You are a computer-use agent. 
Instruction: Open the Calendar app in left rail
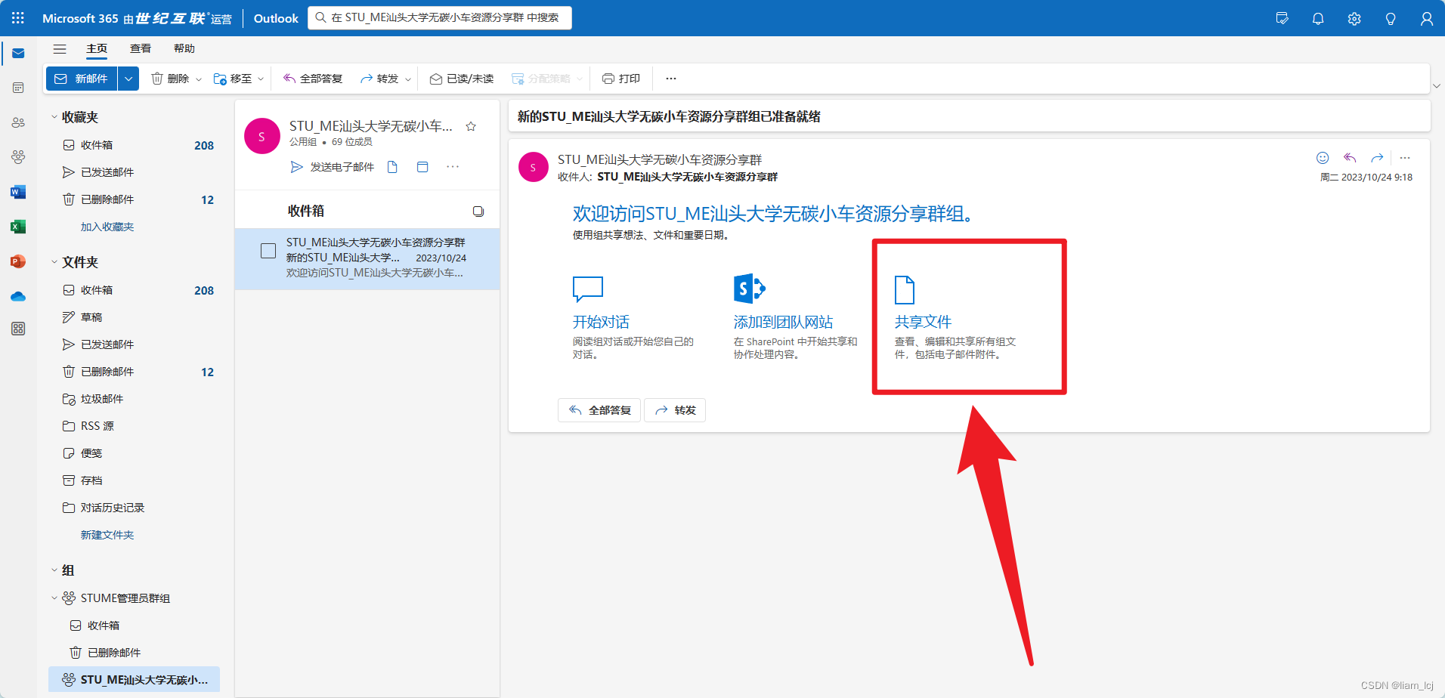pos(18,88)
